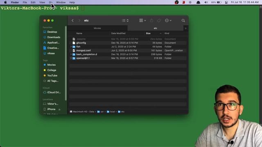
Task: Open the Edit menu
Action: [33, 2]
